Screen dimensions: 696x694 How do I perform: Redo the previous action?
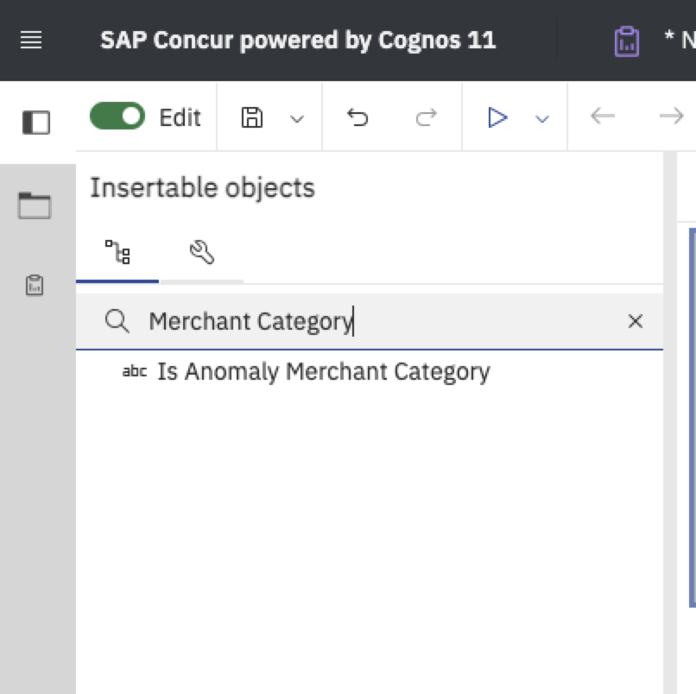coord(426,117)
